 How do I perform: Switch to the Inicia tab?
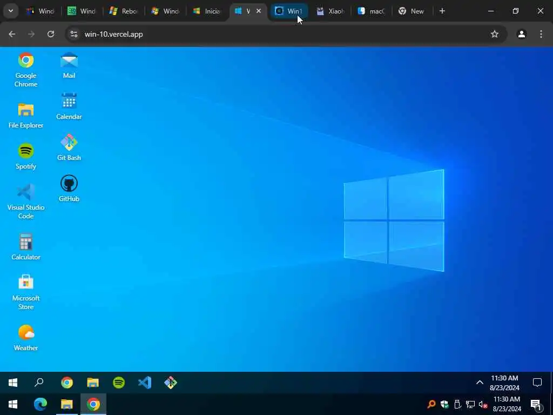pos(207,11)
